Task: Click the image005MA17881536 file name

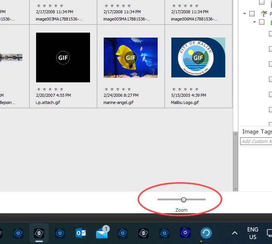Action: point(127,19)
